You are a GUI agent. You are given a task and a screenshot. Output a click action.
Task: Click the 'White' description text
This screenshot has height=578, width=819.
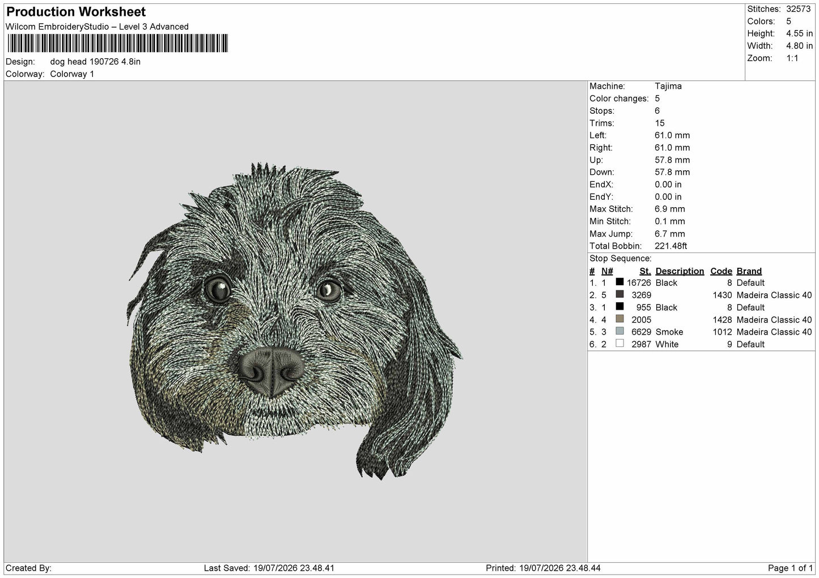(x=667, y=344)
